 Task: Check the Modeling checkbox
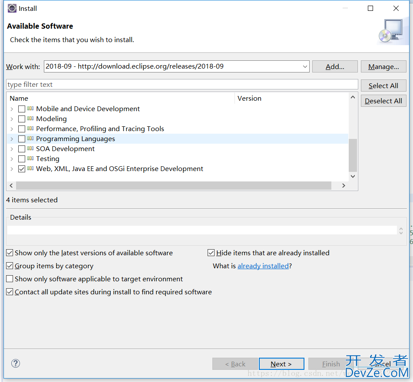click(x=22, y=119)
